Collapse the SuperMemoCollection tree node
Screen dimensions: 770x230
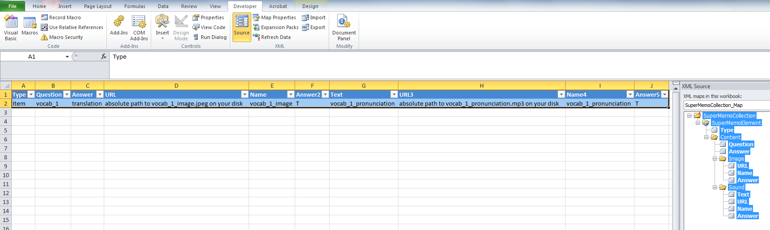pos(690,115)
